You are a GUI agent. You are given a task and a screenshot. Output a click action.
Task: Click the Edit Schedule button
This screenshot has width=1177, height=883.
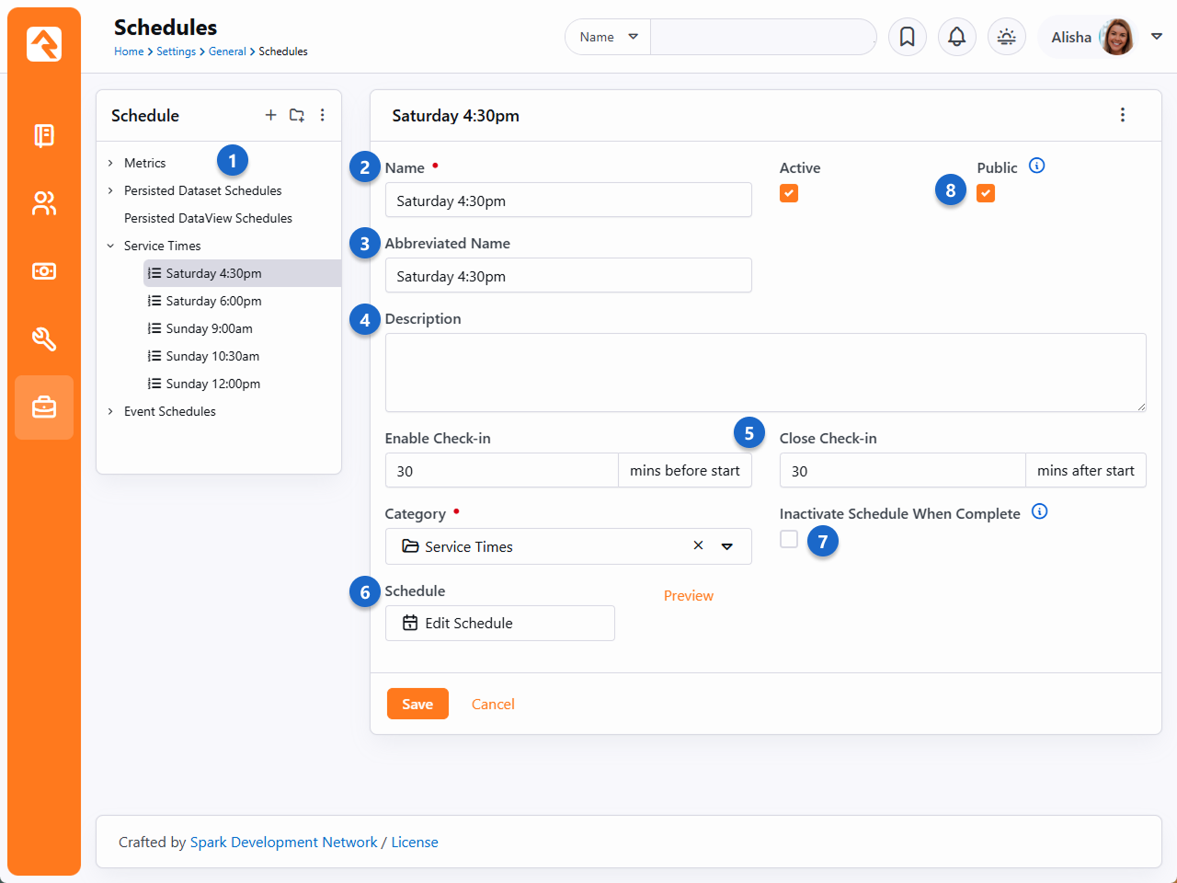(499, 623)
